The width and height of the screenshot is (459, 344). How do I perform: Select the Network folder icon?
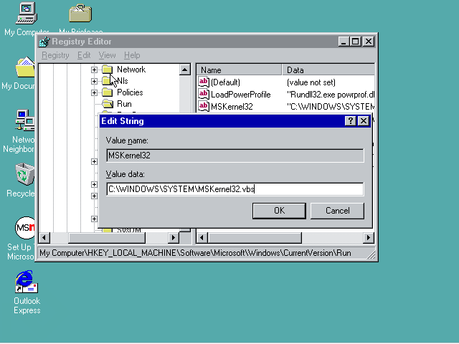(108, 70)
